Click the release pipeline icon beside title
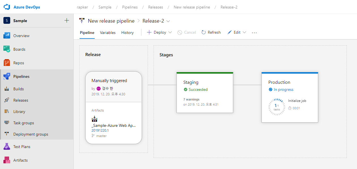The width and height of the screenshot is (357, 169). point(82,21)
